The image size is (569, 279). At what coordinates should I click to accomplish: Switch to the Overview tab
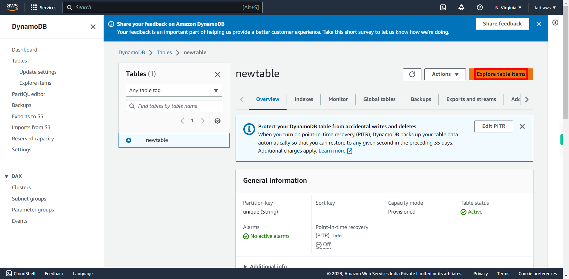(x=268, y=99)
